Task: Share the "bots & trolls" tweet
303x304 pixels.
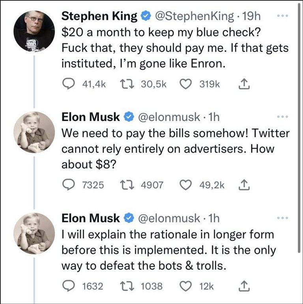Action: pyautogui.click(x=244, y=286)
